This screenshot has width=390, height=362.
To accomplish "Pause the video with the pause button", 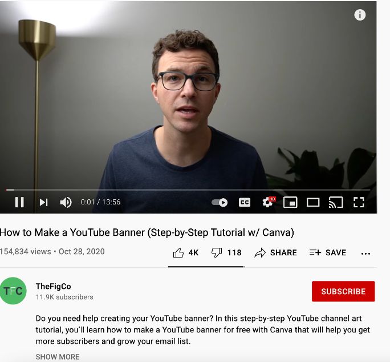I will [x=19, y=202].
